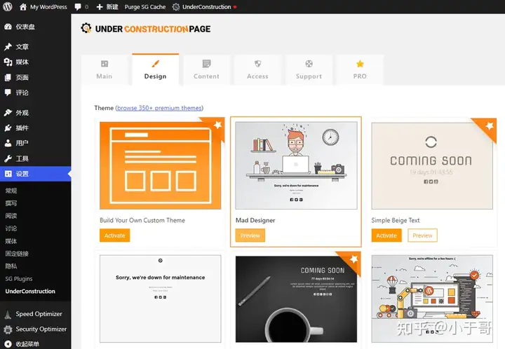The width and height of the screenshot is (505, 349).
Task: Click the Comments (评论) sidebar icon
Action: (x=8, y=93)
